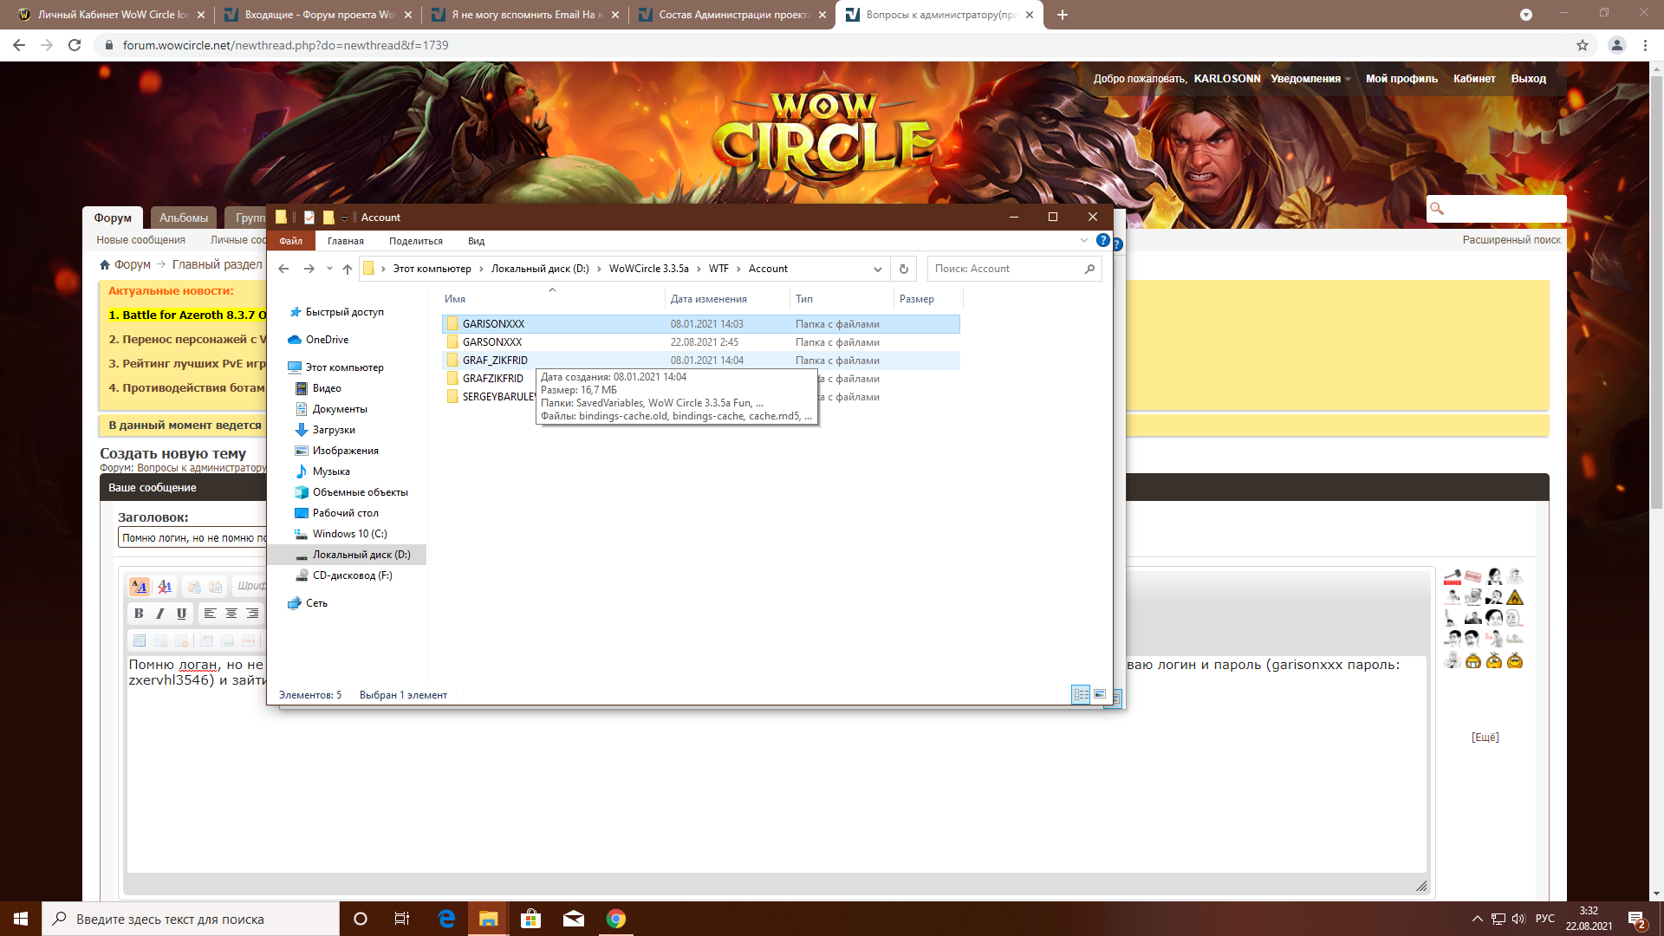Toggle editor source mode A/A icon
The width and height of the screenshot is (1664, 936).
[x=139, y=587]
